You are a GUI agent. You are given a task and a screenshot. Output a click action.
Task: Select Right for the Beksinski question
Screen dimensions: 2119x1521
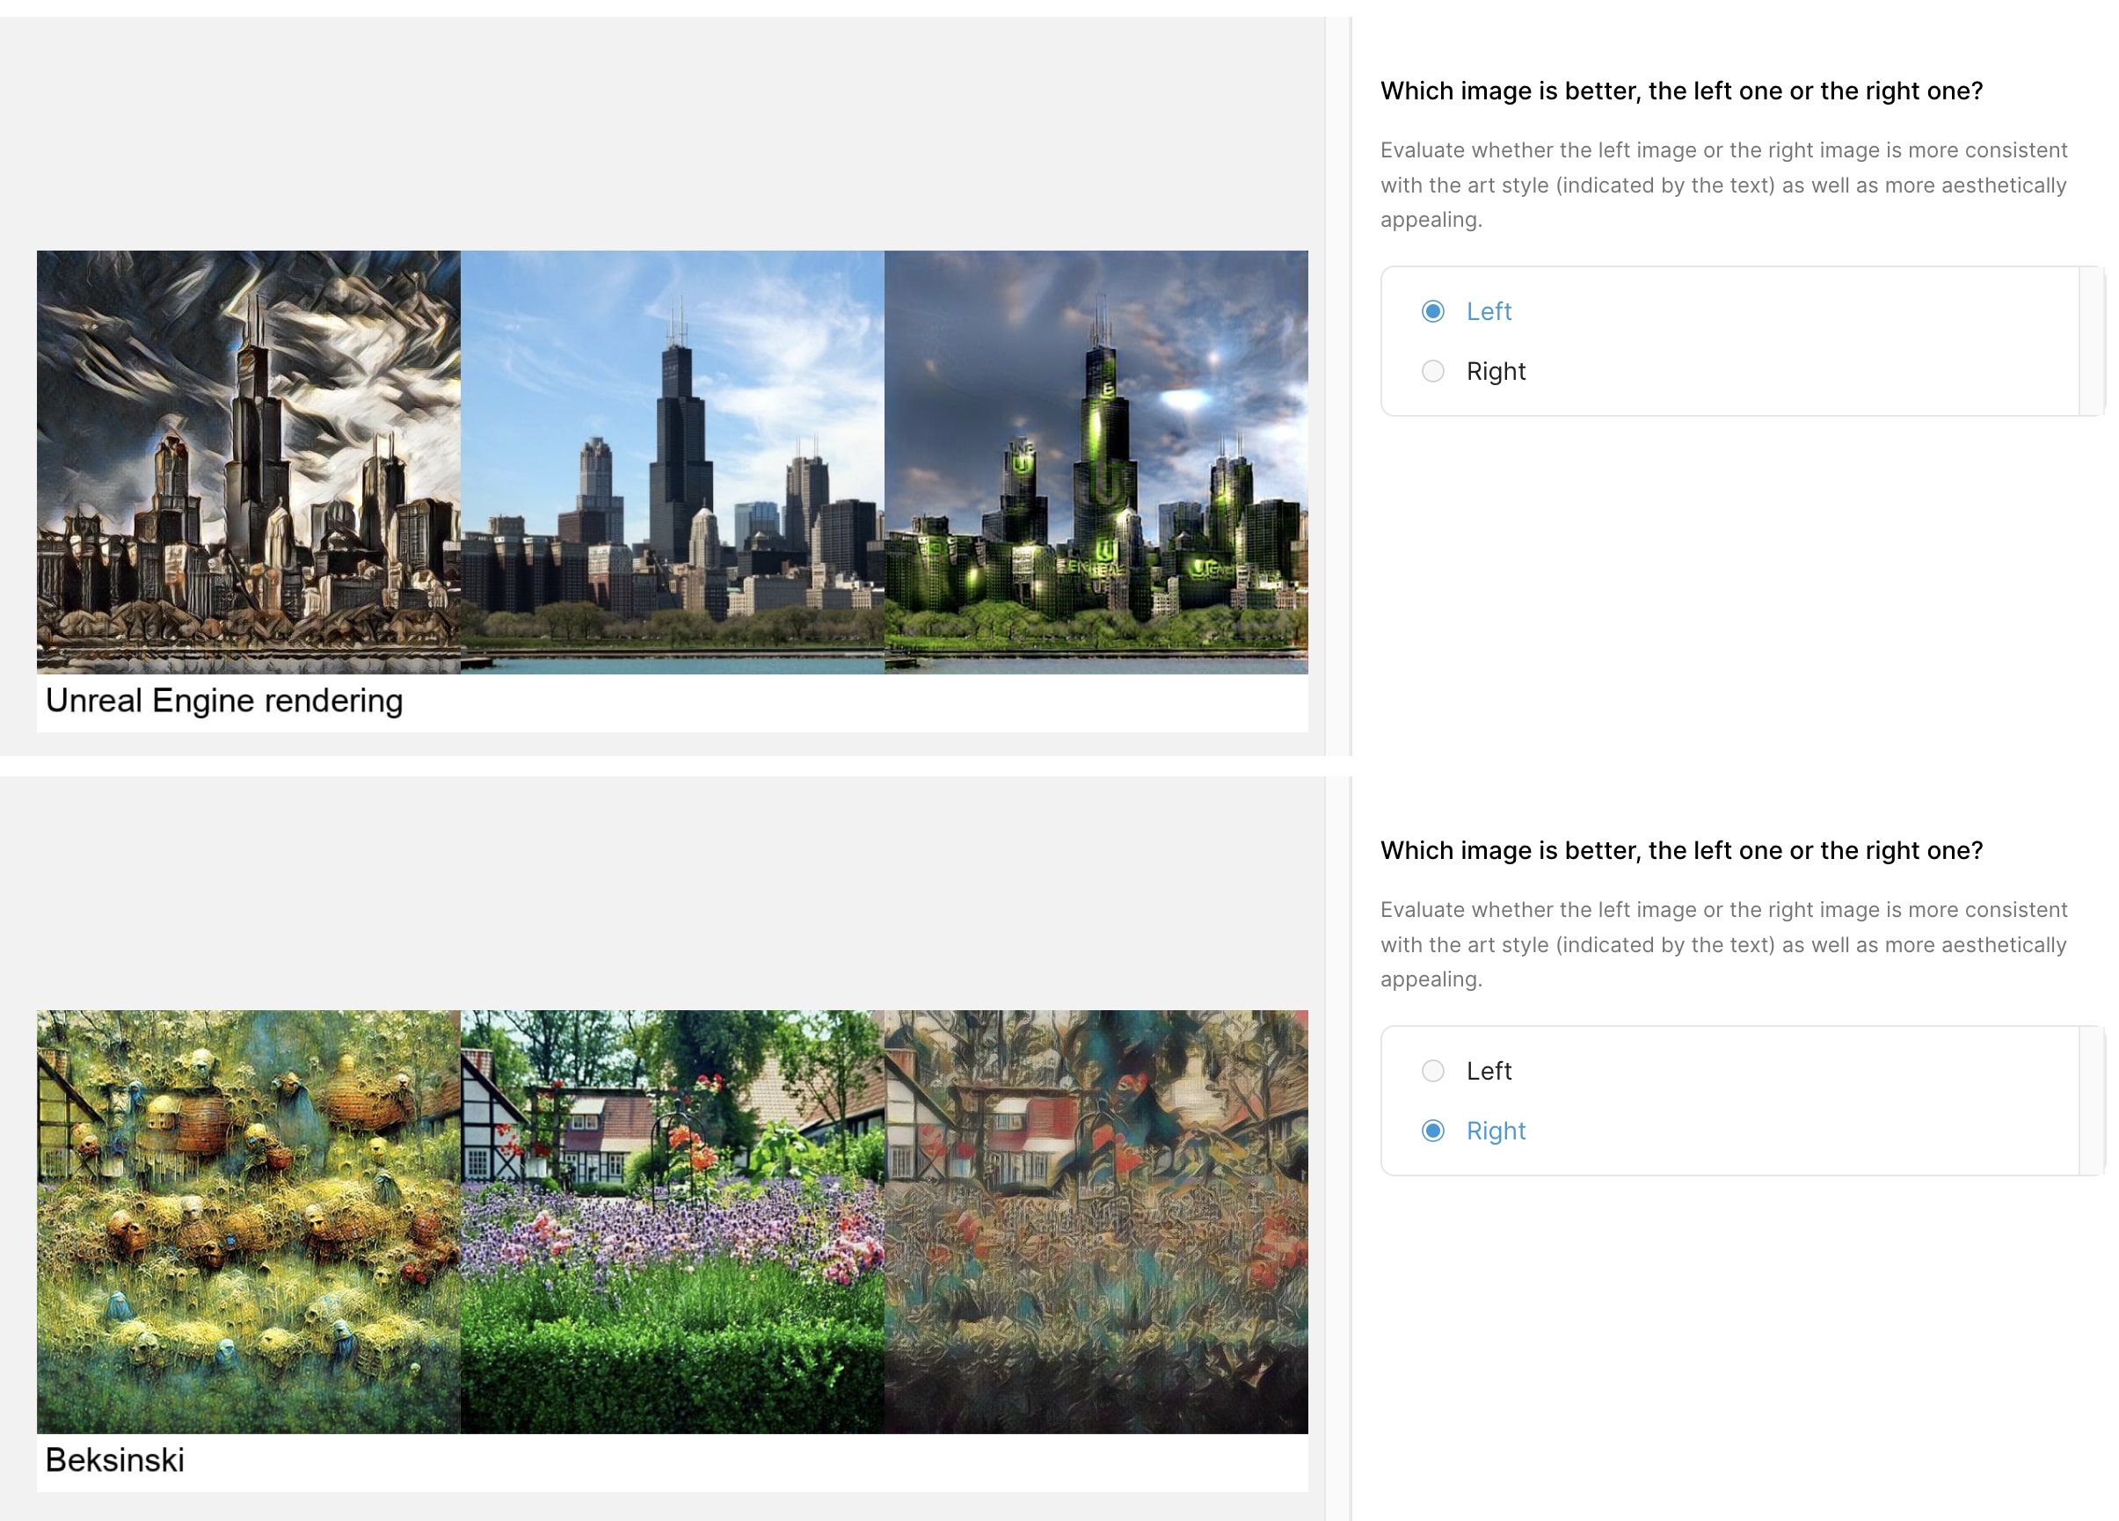1432,1131
